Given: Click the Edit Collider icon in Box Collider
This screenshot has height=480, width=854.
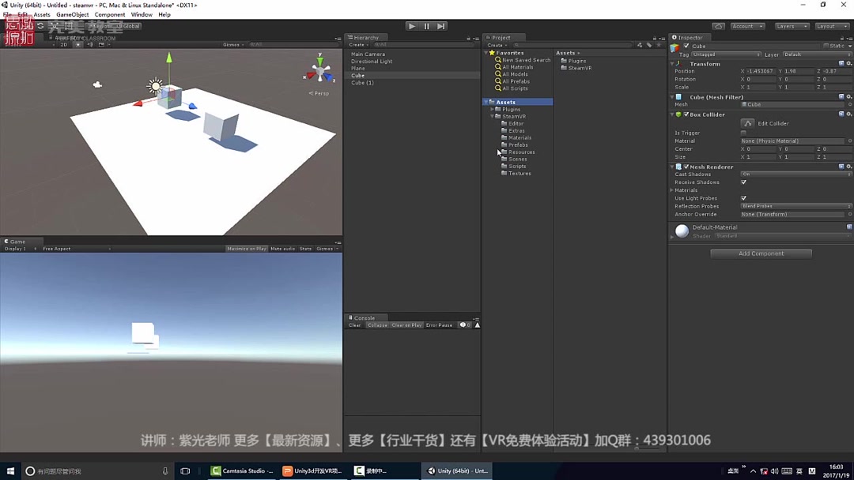Looking at the screenshot, I should (x=748, y=123).
